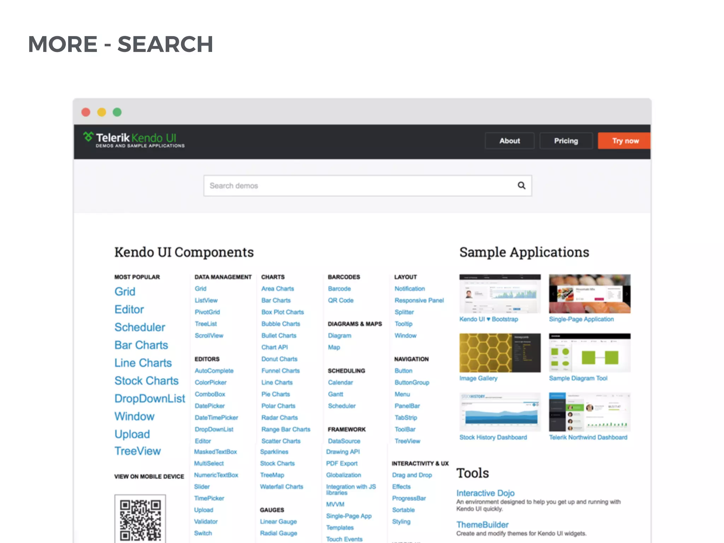This screenshot has height=543, width=724.
Task: Open the About page
Action: [x=509, y=141]
